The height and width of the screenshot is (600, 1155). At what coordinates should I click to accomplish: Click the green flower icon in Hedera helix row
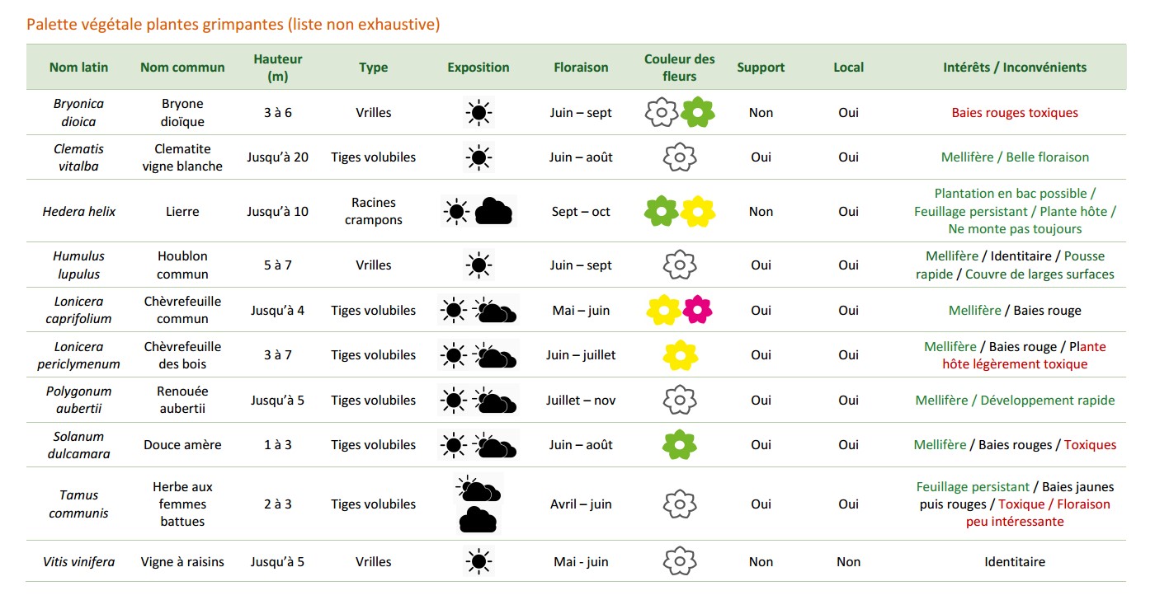[x=661, y=212]
